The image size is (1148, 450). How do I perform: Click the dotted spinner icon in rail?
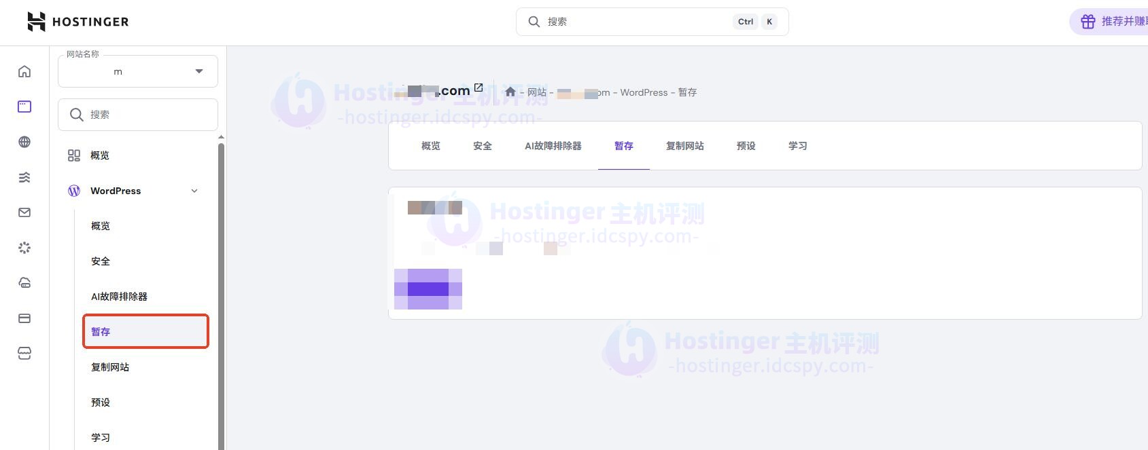[24, 248]
